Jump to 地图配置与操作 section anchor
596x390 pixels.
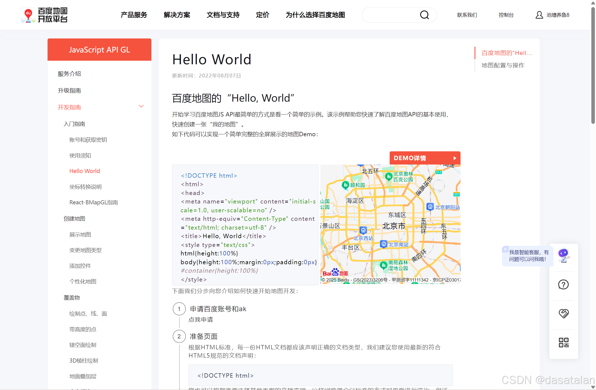[503, 65]
